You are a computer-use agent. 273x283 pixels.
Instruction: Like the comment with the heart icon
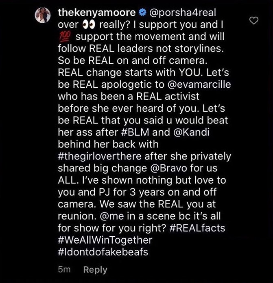click(x=253, y=20)
